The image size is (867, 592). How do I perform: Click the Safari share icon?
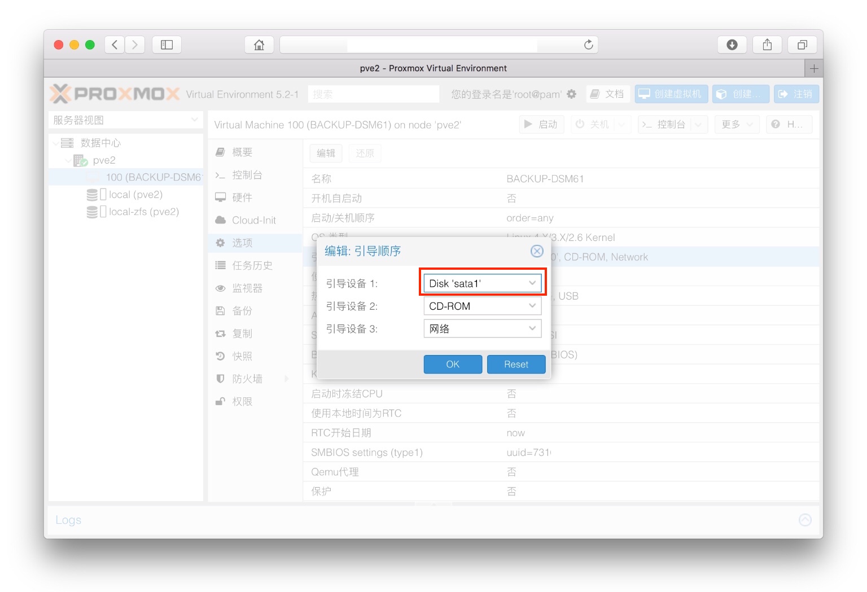coord(767,45)
